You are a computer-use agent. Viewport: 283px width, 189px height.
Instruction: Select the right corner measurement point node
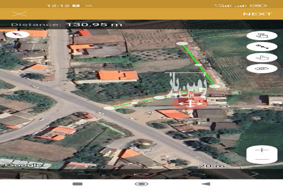tap(215, 86)
